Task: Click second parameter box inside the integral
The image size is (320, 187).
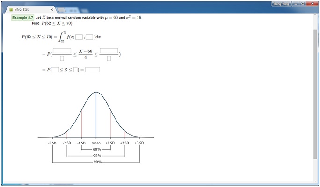Action: [x=89, y=37]
